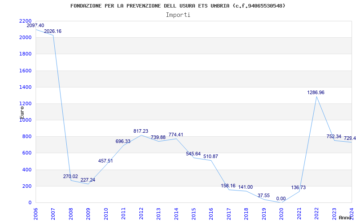Click the 600 y-axis value
Image resolution: width=356 pixels, height=222 pixels.
point(27,153)
